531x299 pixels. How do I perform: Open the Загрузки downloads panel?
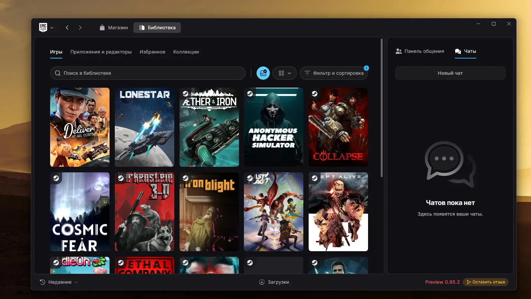(274, 282)
